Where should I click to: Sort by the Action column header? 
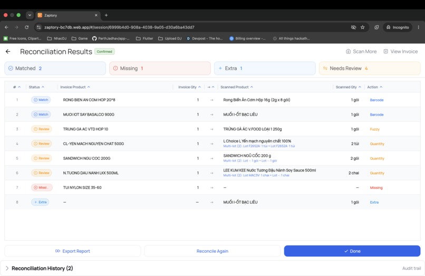[x=374, y=87]
